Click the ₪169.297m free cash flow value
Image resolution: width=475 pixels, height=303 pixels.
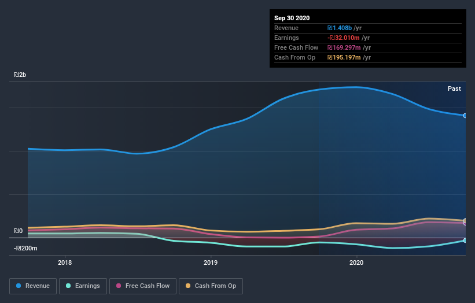[x=344, y=47]
